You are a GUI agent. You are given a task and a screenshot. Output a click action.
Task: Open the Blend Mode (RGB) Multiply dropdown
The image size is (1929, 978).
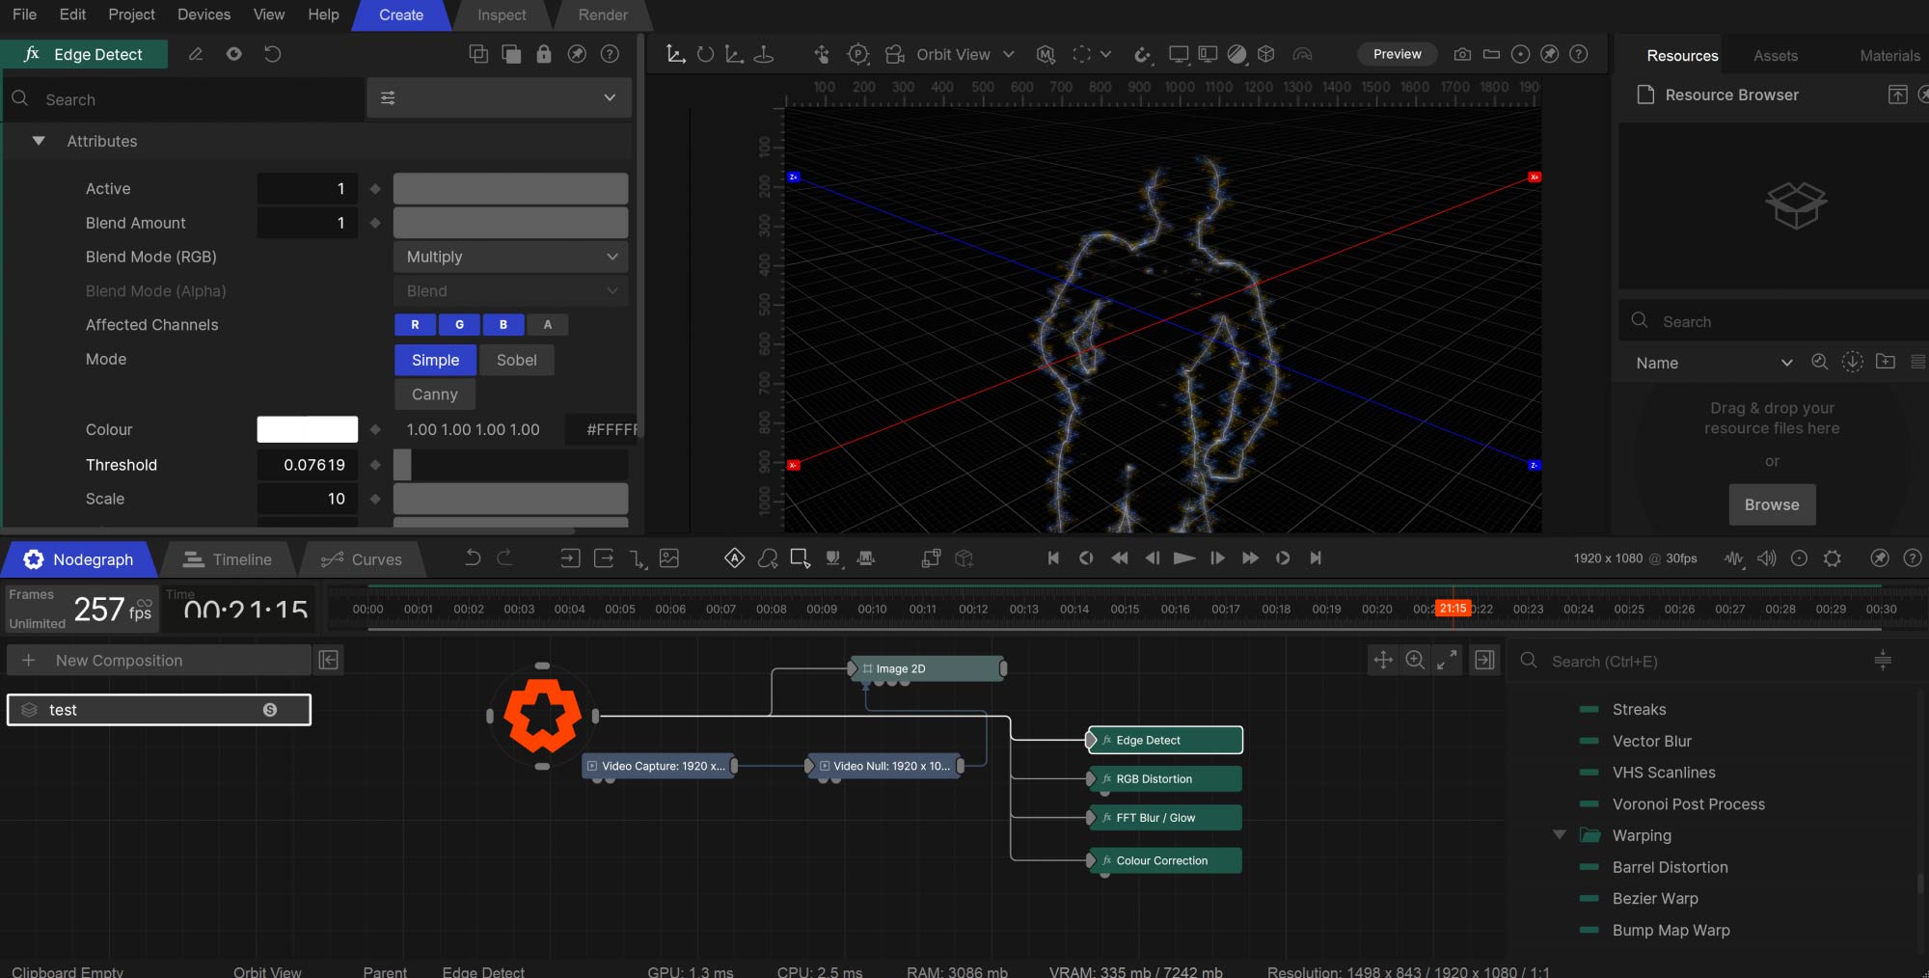coord(510,257)
